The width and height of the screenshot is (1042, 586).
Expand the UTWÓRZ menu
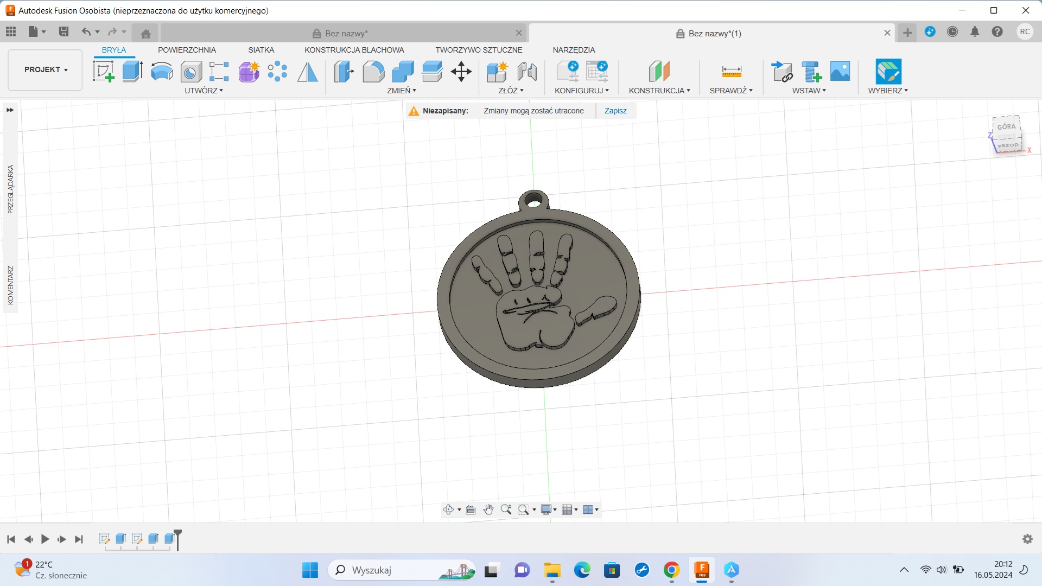point(204,91)
